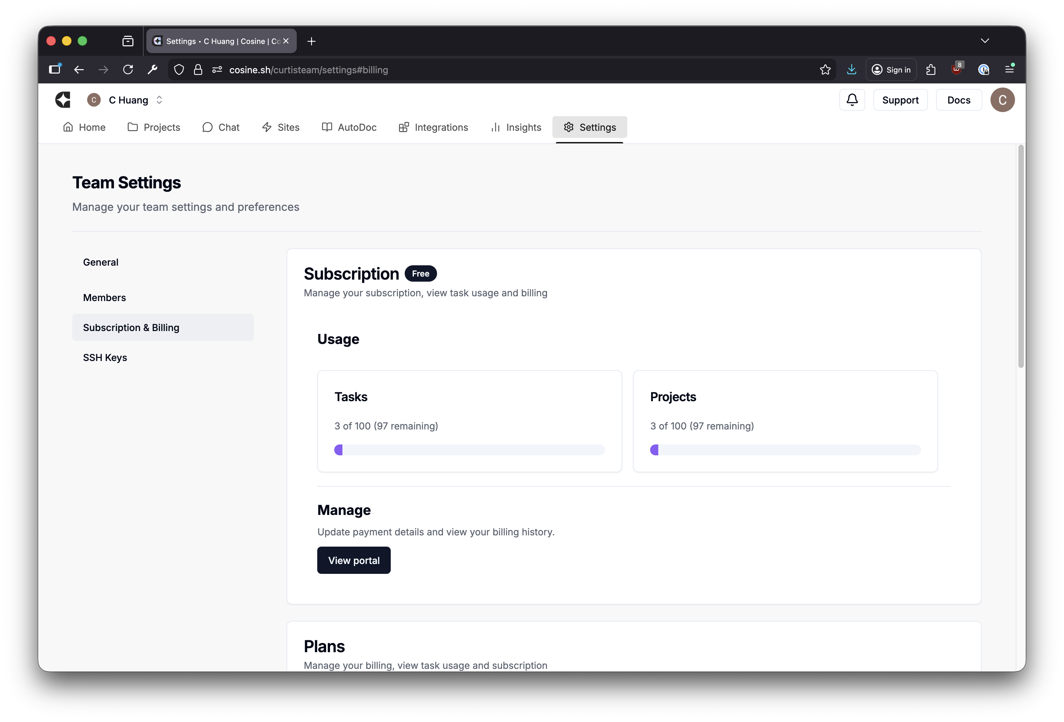Click the Tasks usage progress bar
The image size is (1064, 722).
point(469,450)
